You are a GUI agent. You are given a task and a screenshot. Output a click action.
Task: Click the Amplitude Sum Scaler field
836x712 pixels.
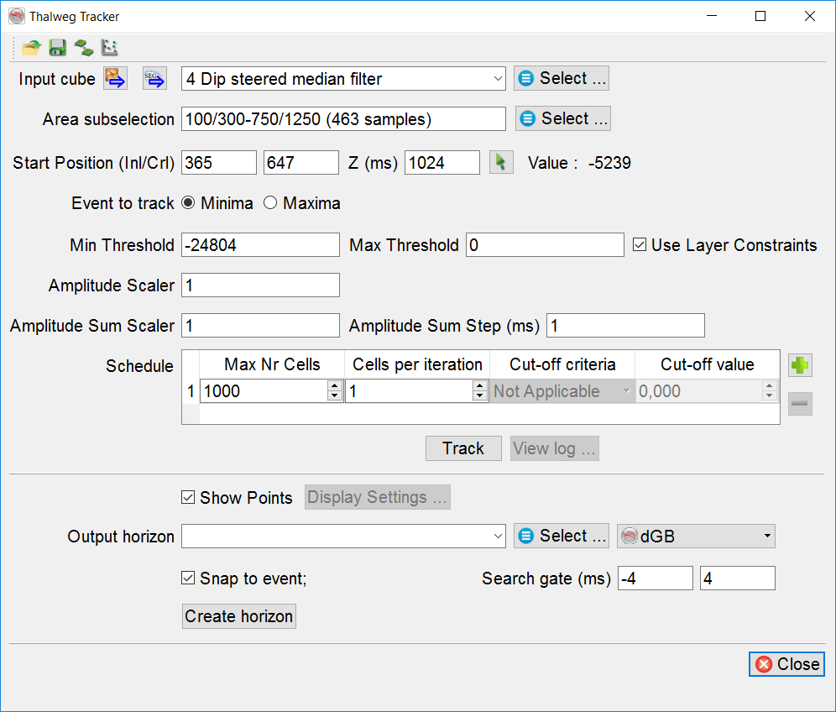tap(260, 325)
